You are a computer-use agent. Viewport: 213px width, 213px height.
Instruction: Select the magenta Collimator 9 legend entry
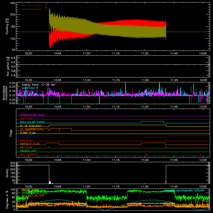pyautogui.click(x=30, y=91)
